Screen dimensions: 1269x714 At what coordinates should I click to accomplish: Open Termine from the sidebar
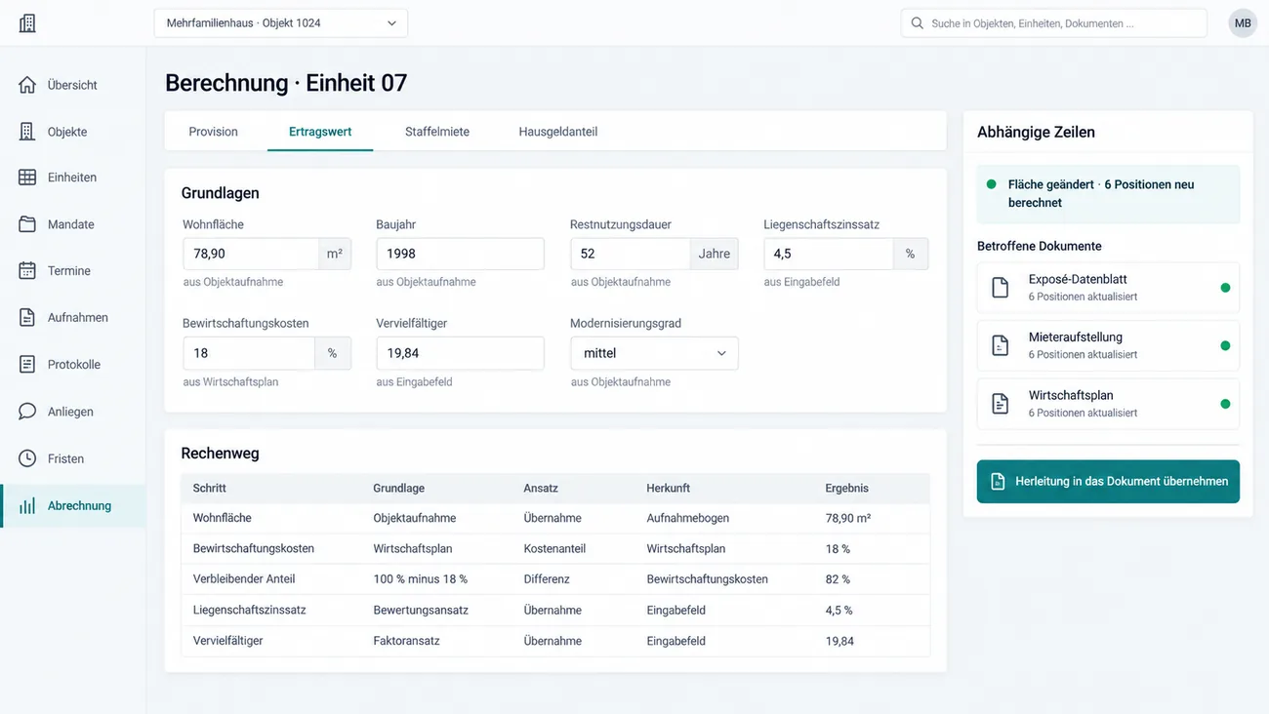(x=72, y=271)
